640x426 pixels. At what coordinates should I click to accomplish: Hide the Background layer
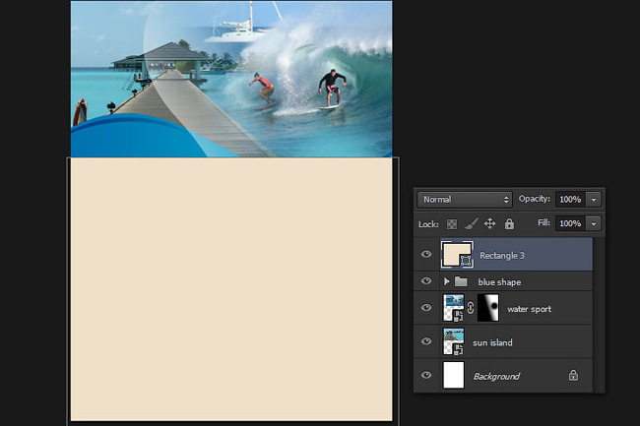(426, 375)
